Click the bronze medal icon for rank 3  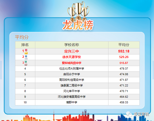pos(26,63)
